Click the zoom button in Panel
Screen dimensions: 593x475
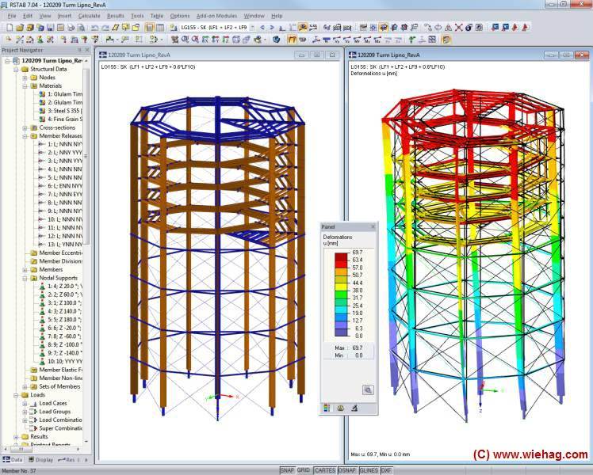(368, 389)
